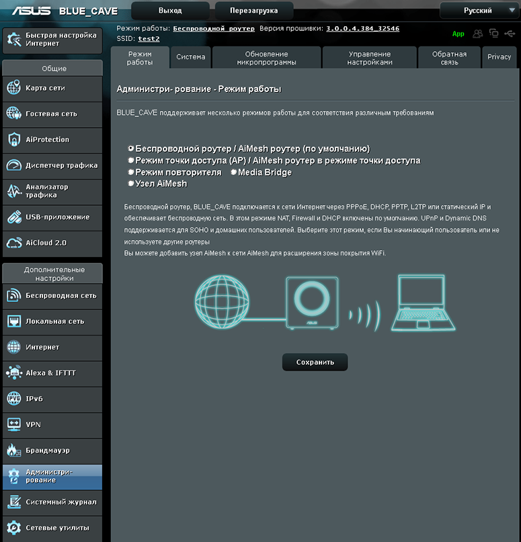Click the Сохранить button
Screen dimensions: 521x542
tap(315, 362)
